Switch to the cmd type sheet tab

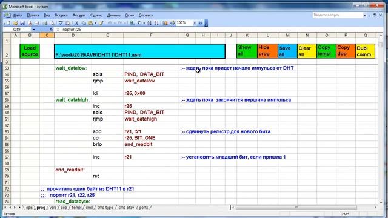105,208
